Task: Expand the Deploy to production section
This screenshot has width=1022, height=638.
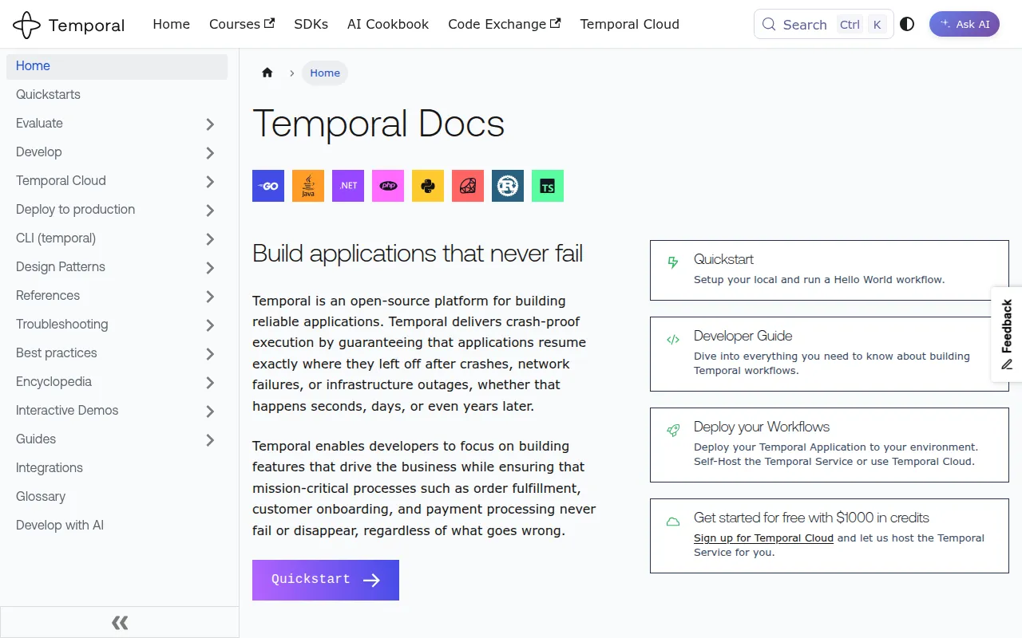Action: pos(210,210)
